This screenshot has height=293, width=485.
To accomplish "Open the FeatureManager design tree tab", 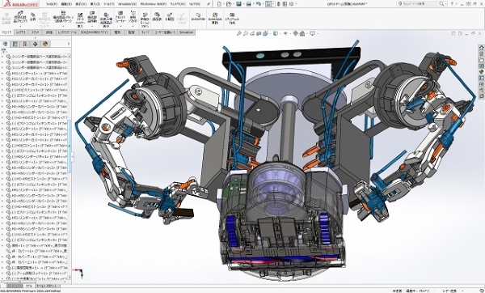I will click(5, 44).
